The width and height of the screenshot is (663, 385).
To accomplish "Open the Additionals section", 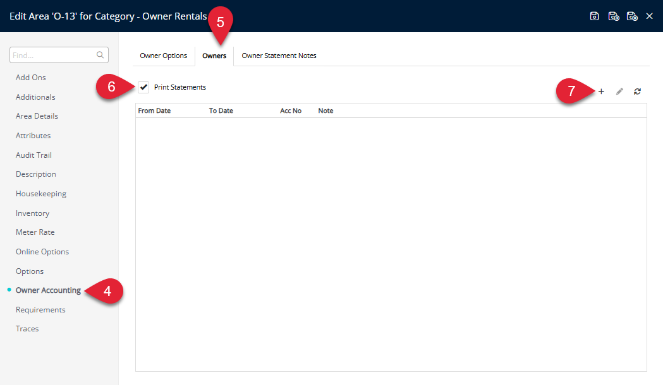I will pos(35,97).
